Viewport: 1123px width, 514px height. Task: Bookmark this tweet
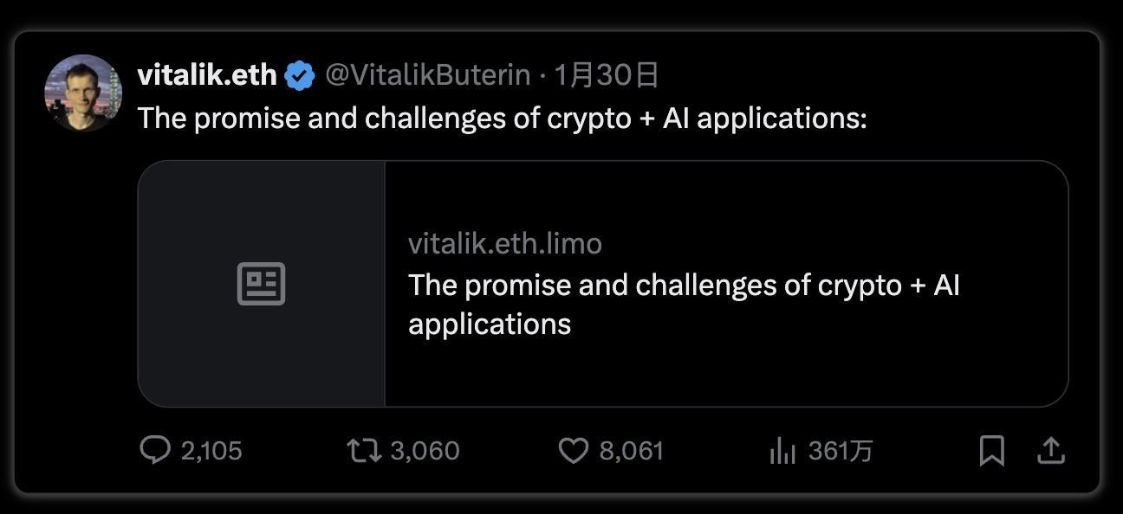pos(991,450)
